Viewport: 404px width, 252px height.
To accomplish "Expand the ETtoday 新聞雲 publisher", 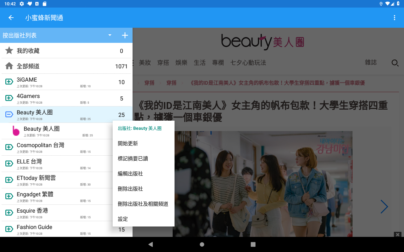I will pyautogui.click(x=9, y=180).
